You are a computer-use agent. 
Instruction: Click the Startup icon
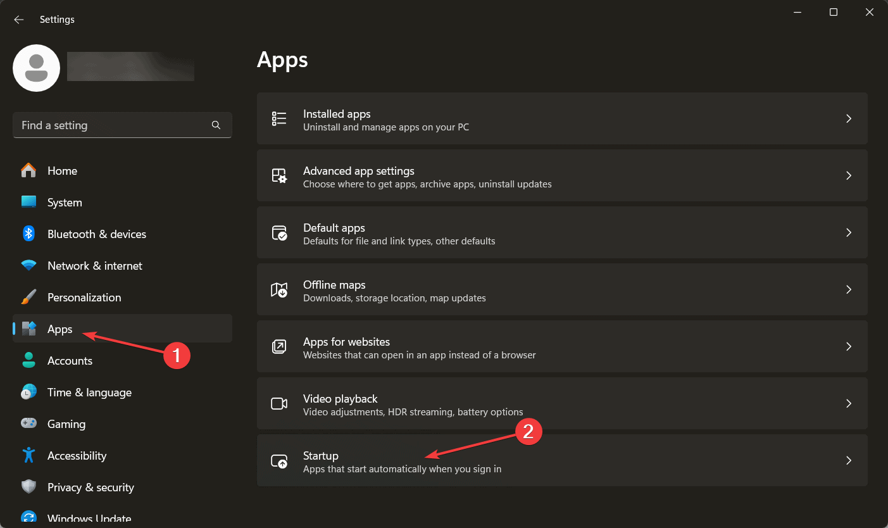click(279, 461)
